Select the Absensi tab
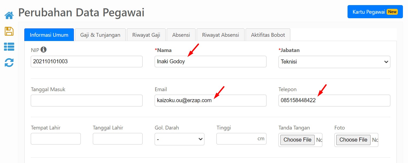 pos(181,35)
